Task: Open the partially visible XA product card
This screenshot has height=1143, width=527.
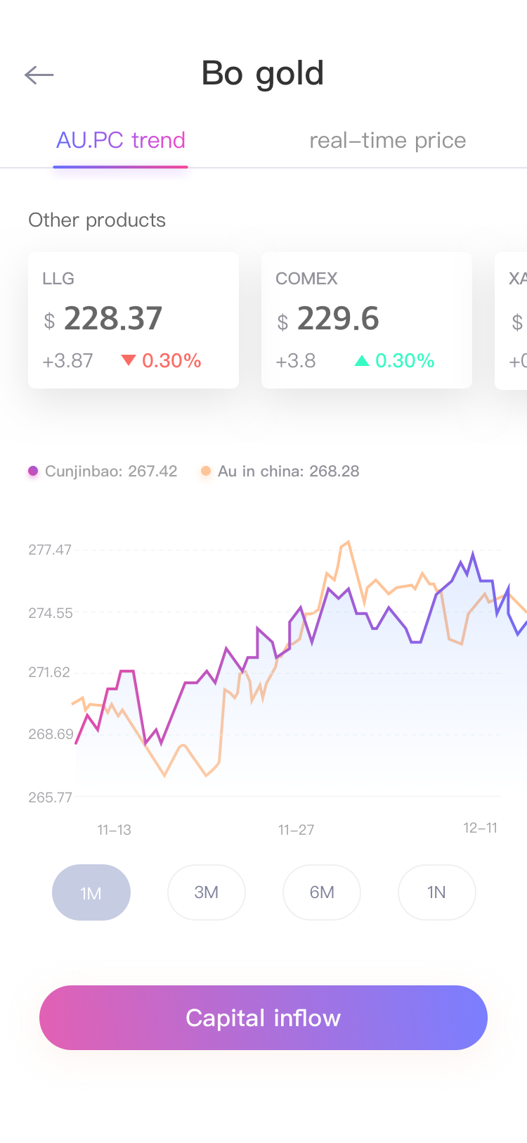Action: (511, 320)
